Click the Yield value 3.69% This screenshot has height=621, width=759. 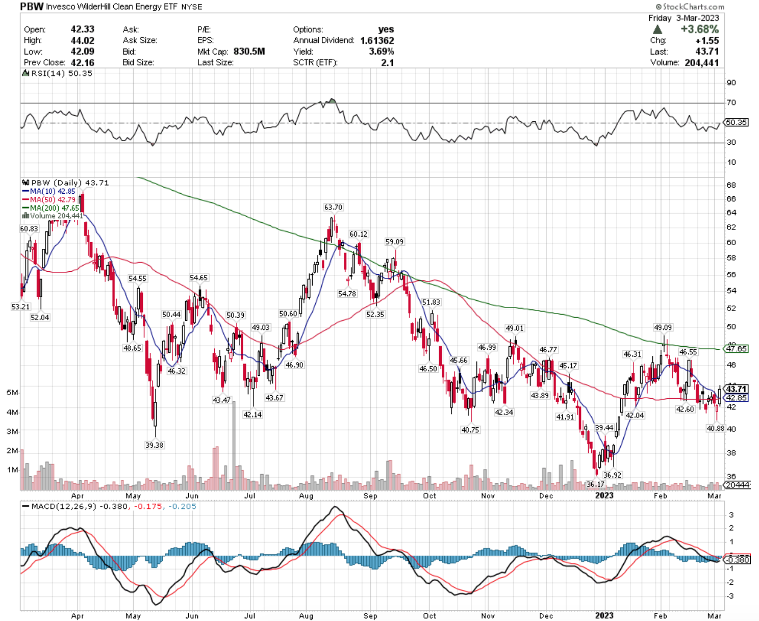pyautogui.click(x=382, y=51)
